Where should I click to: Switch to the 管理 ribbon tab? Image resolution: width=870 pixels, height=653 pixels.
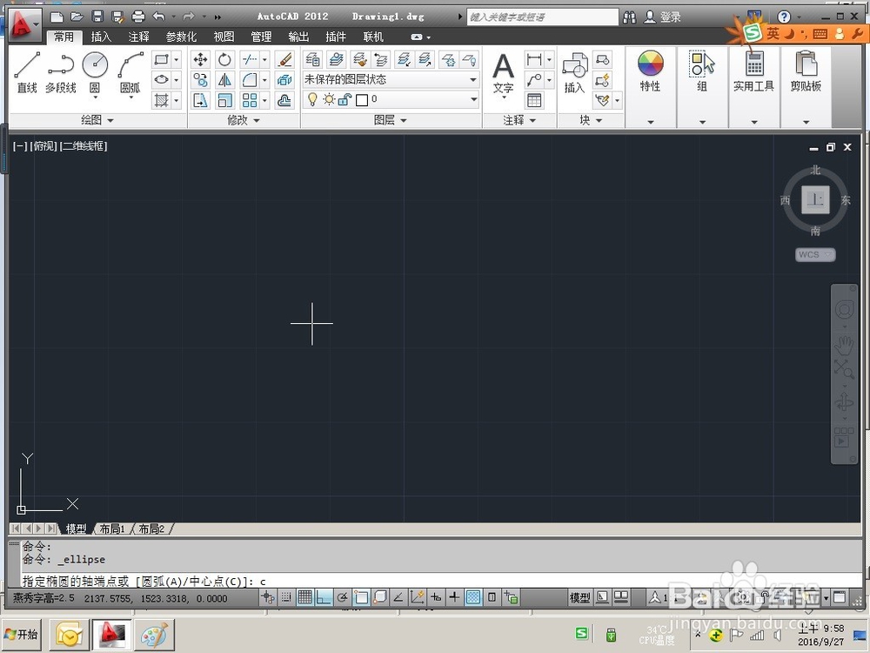261,37
